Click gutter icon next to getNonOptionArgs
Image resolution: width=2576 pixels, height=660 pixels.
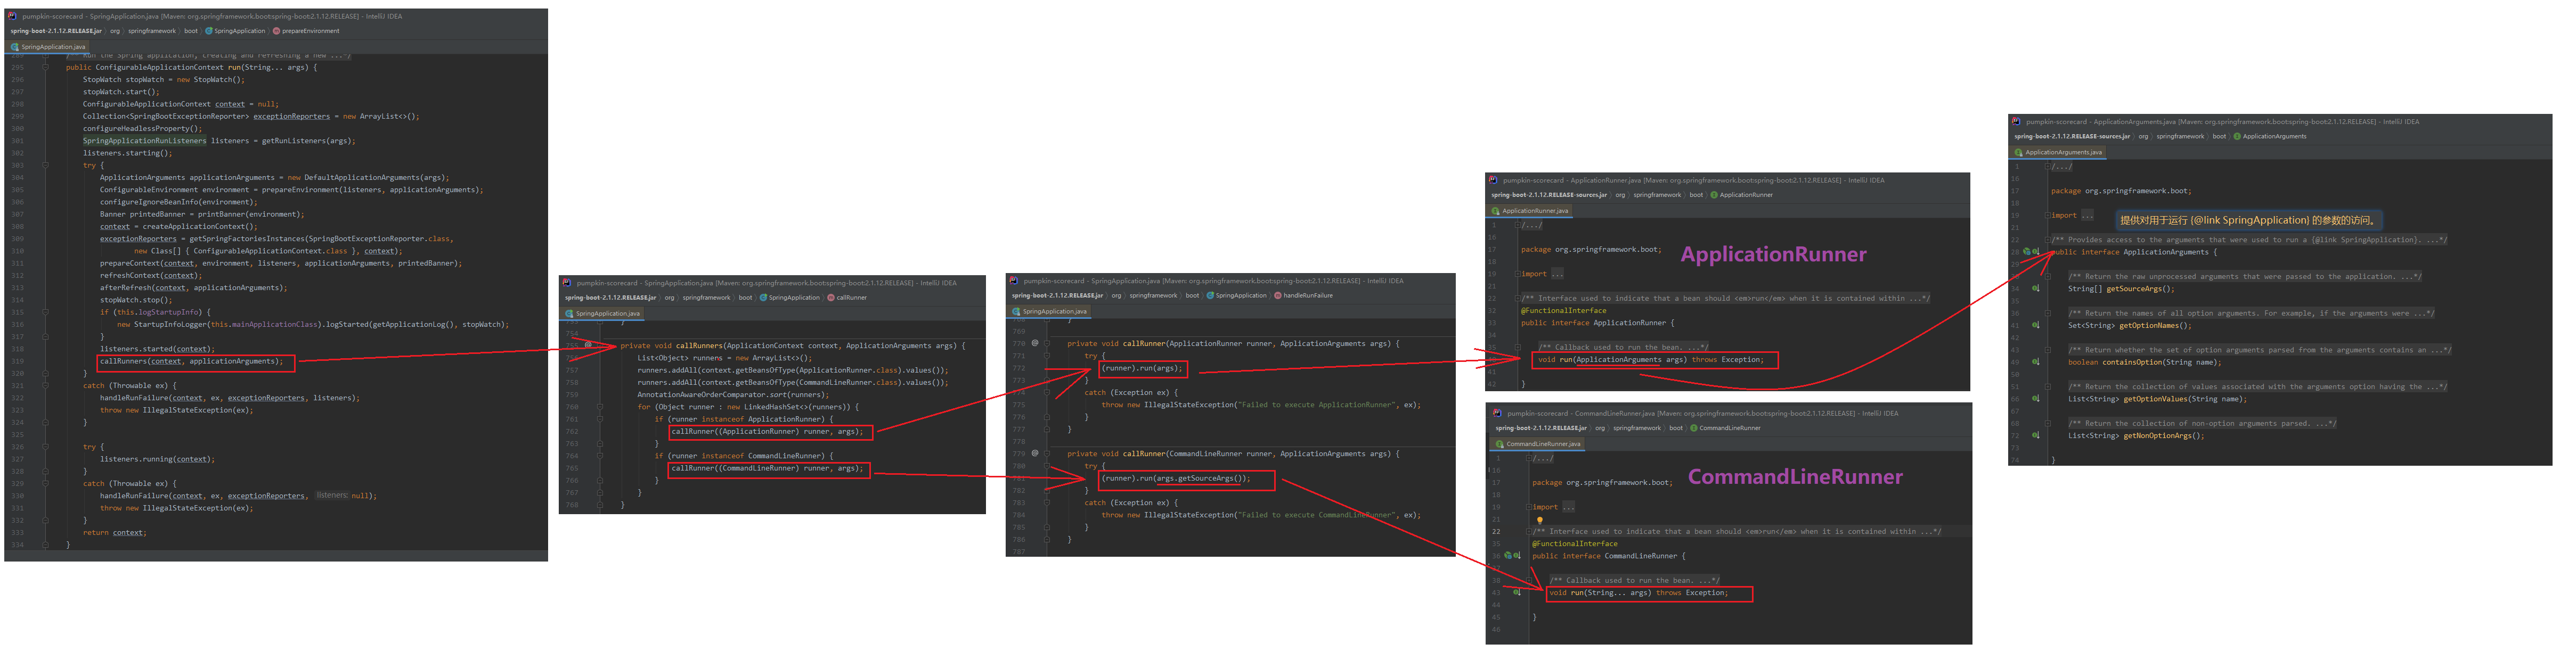(x=2035, y=435)
